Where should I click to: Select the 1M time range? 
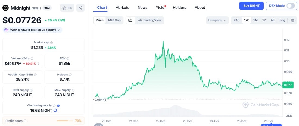click(x=255, y=20)
